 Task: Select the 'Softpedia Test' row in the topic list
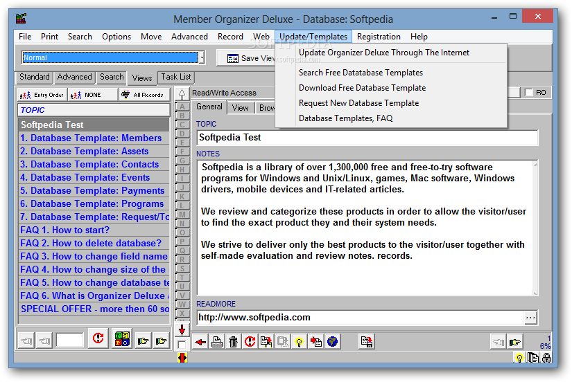(x=94, y=125)
